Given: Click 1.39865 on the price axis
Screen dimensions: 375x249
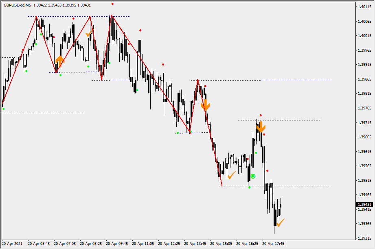Looking at the screenshot, I should point(365,79).
